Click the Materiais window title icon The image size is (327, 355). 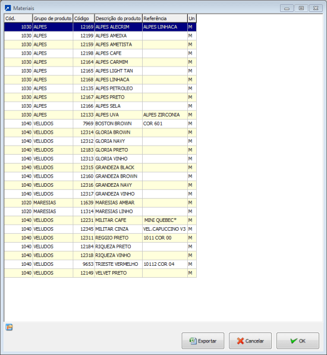click(x=8, y=8)
